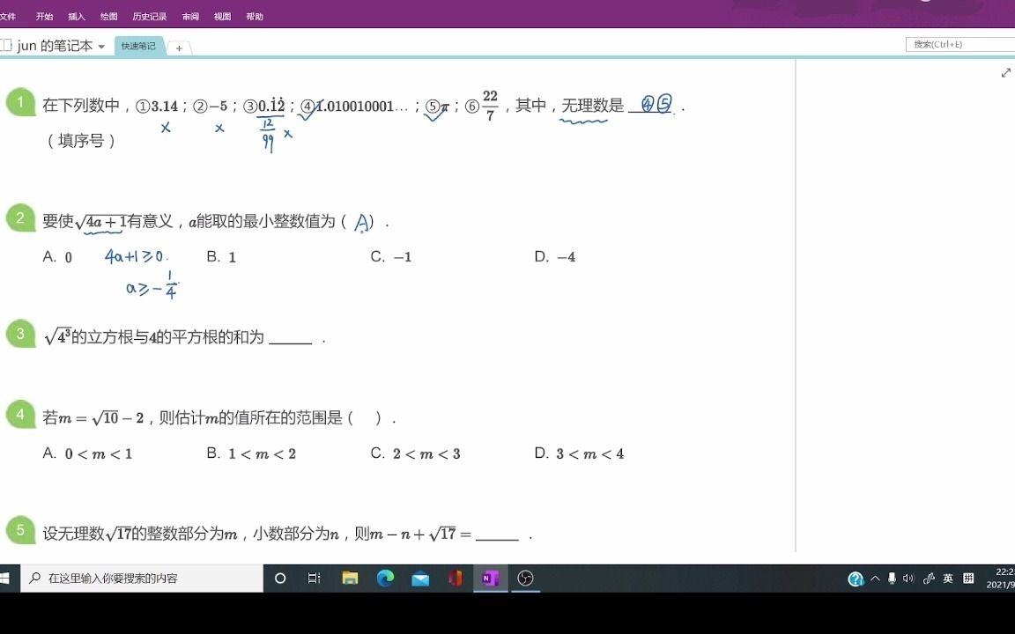The height and width of the screenshot is (634, 1015).
Task: Open the Mail app from the taskbar
Action: point(421,579)
